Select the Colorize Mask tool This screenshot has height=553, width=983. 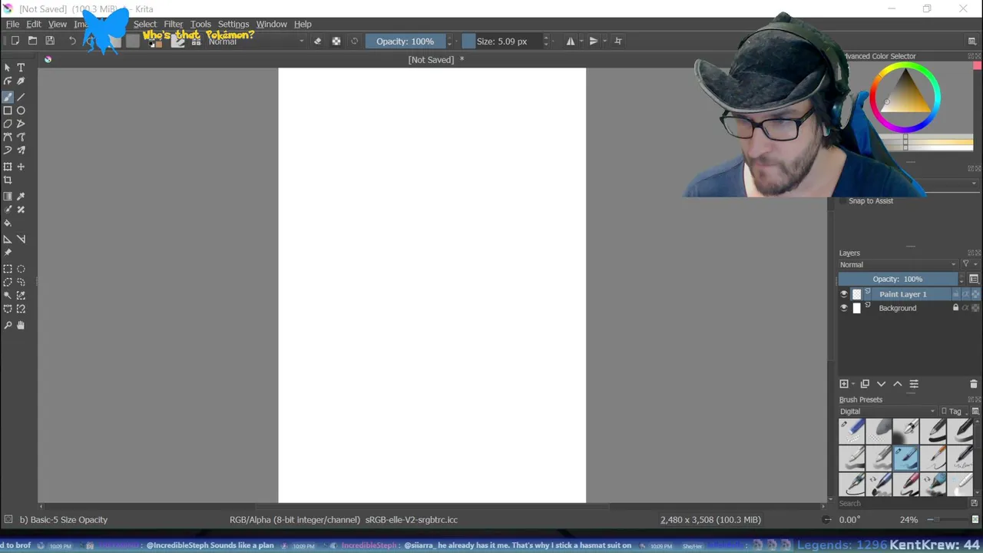click(8, 210)
